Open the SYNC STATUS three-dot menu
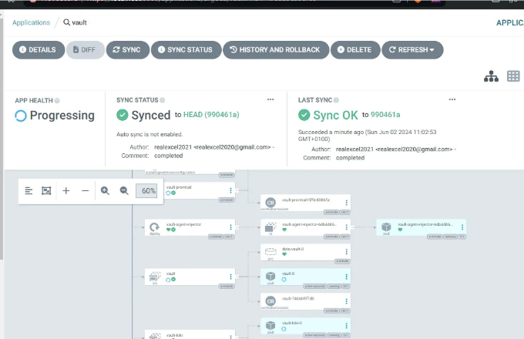The width and height of the screenshot is (524, 339). [270, 99]
